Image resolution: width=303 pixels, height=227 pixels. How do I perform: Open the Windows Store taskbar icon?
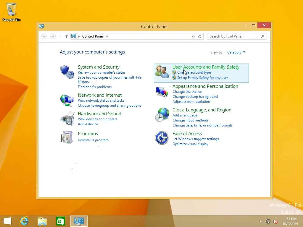(x=60, y=221)
